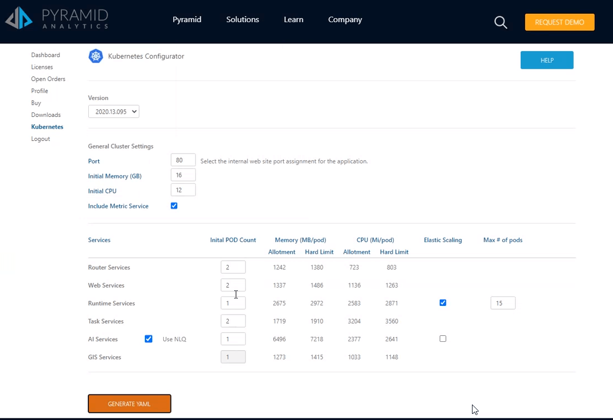Click the Port input field
Viewport: 613px width, 420px height.
[183, 160]
